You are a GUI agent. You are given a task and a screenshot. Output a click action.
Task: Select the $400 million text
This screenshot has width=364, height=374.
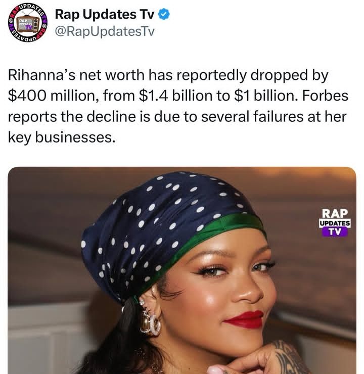click(48, 96)
